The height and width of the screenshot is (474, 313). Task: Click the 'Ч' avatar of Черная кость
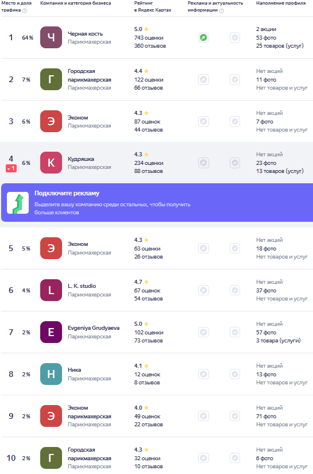pyautogui.click(x=51, y=37)
